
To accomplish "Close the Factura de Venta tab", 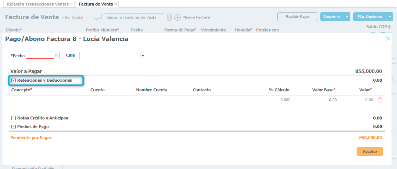I will 116,4.
